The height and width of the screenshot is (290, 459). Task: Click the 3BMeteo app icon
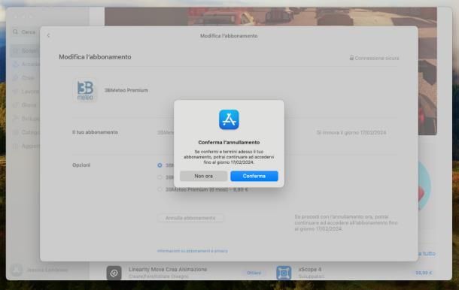pyautogui.click(x=85, y=90)
